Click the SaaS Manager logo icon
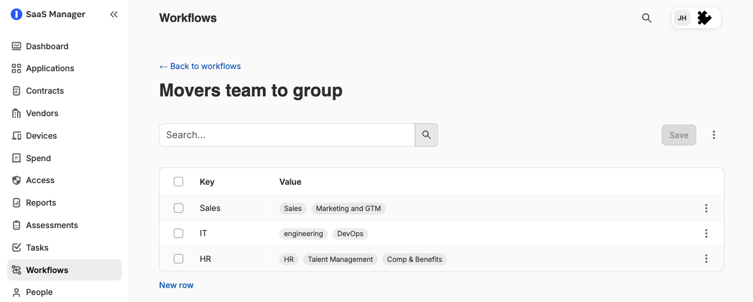Image resolution: width=753 pixels, height=302 pixels. [17, 14]
